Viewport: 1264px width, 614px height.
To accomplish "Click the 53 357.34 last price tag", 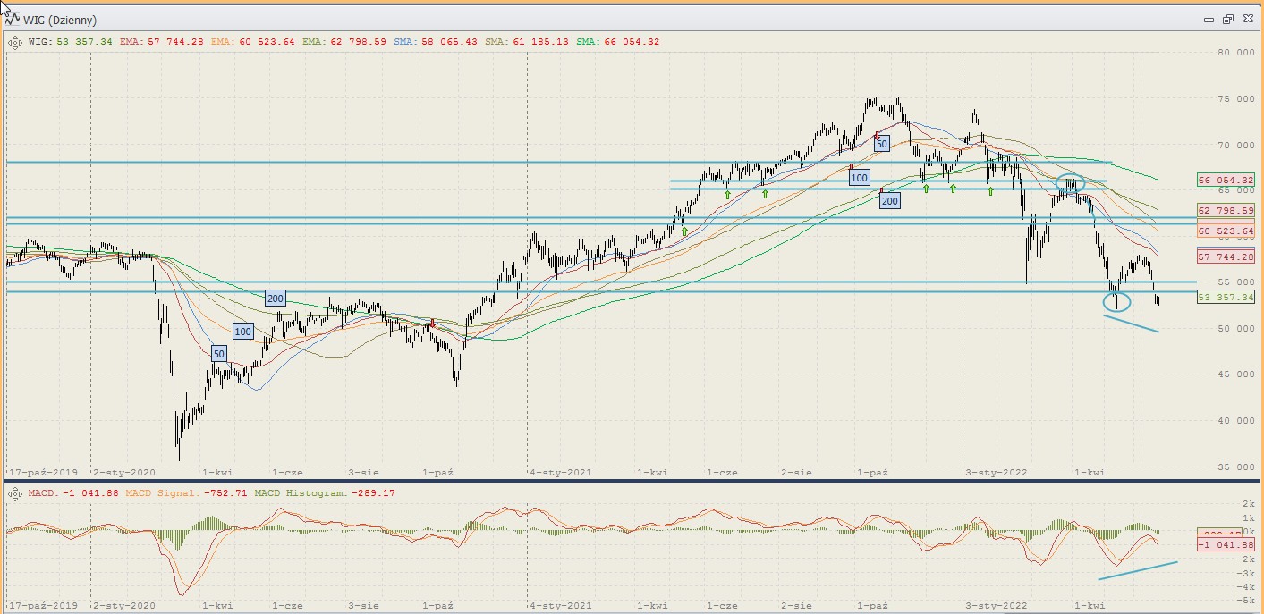I will coord(1225,297).
